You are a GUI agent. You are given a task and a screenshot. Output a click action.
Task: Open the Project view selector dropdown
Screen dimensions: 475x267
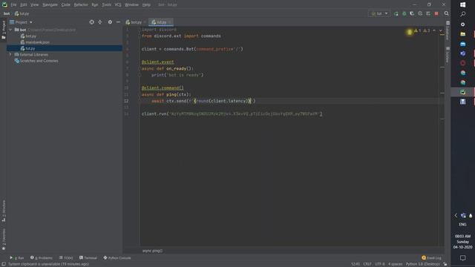[x=21, y=22]
